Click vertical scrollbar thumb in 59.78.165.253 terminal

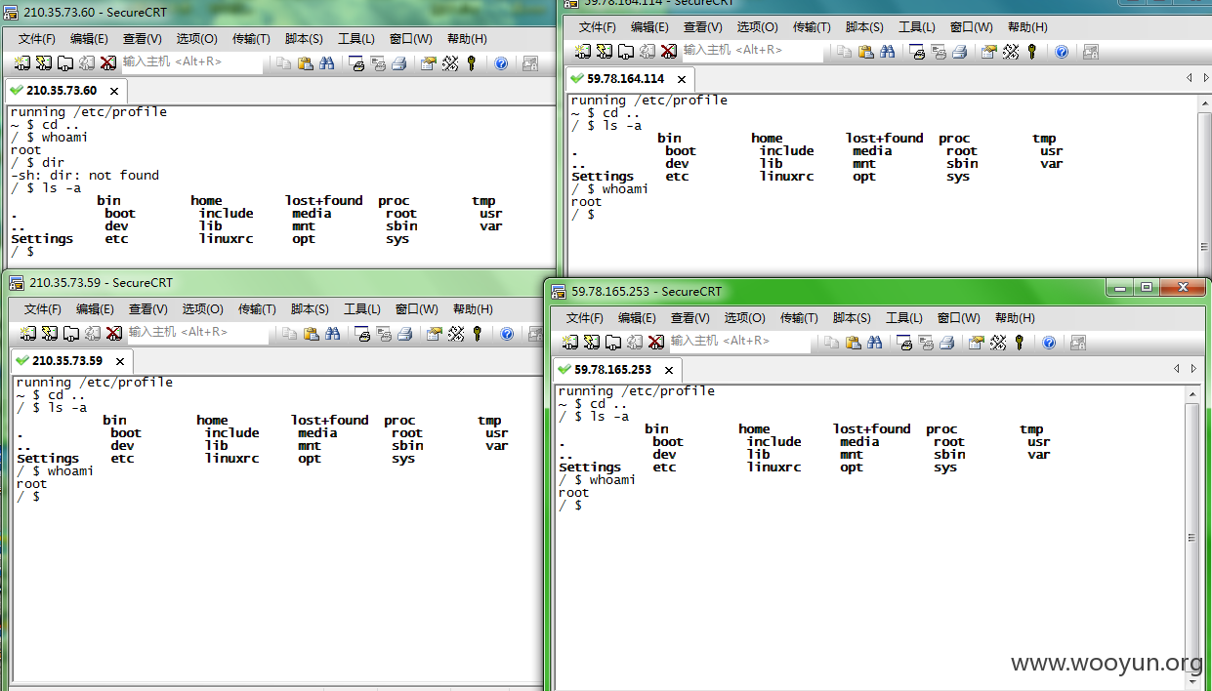click(1192, 539)
